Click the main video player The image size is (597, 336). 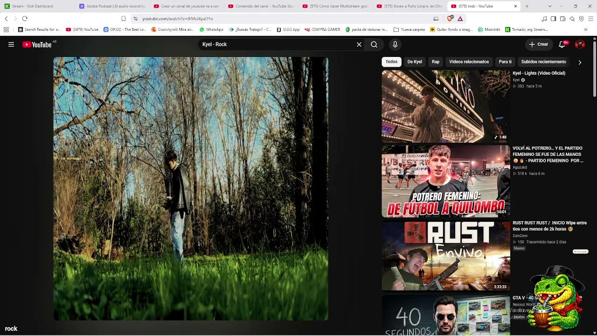[x=191, y=189]
